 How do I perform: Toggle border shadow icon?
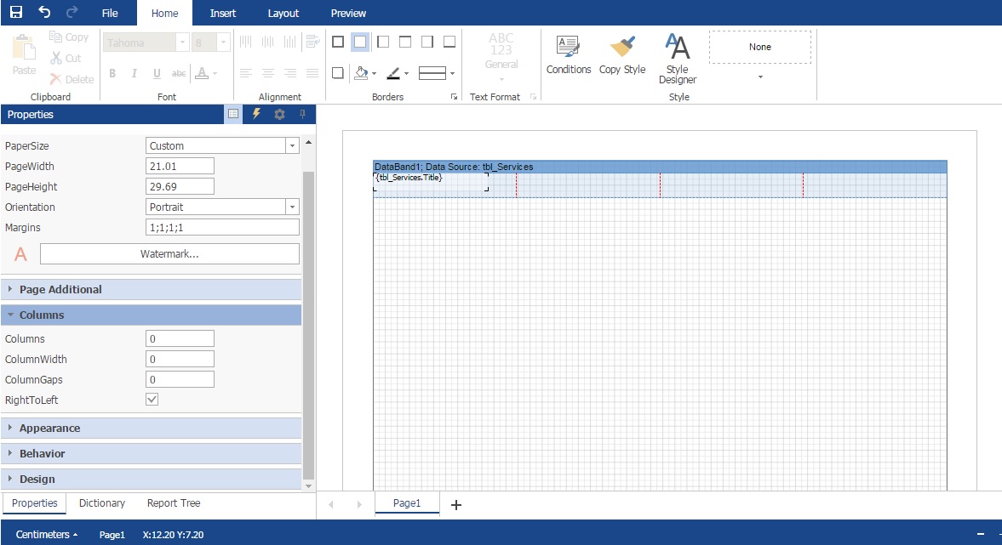click(338, 73)
